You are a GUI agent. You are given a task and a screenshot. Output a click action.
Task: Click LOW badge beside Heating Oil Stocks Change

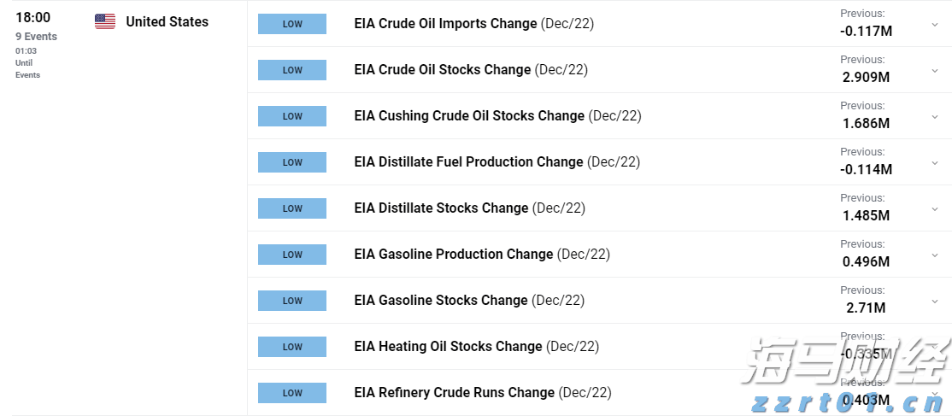coord(292,347)
